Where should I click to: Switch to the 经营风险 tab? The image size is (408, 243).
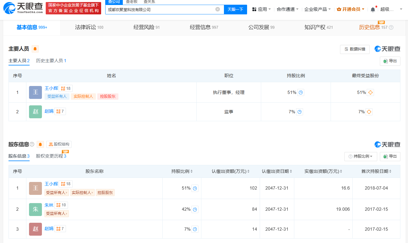coord(147,27)
